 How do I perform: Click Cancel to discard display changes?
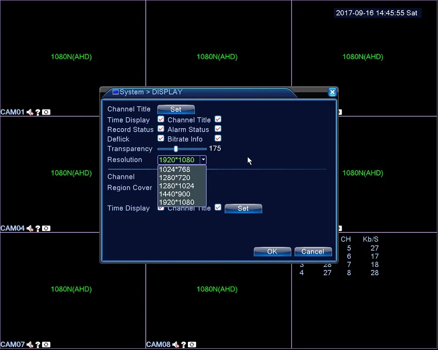(x=313, y=252)
